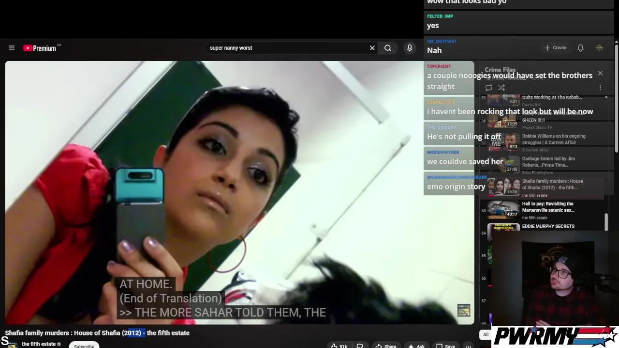
Task: Click the chat message 'emo origin story'
Action: tap(456, 187)
